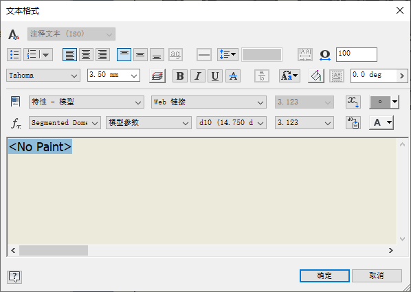Click the horizontal scrollbar right arrow
This screenshot has width=411, height=292.
(391, 250)
